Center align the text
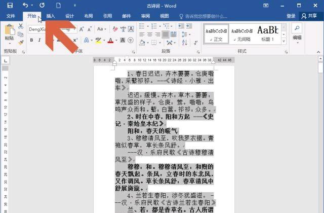324x213 pixels. pyautogui.click(x=150, y=34)
